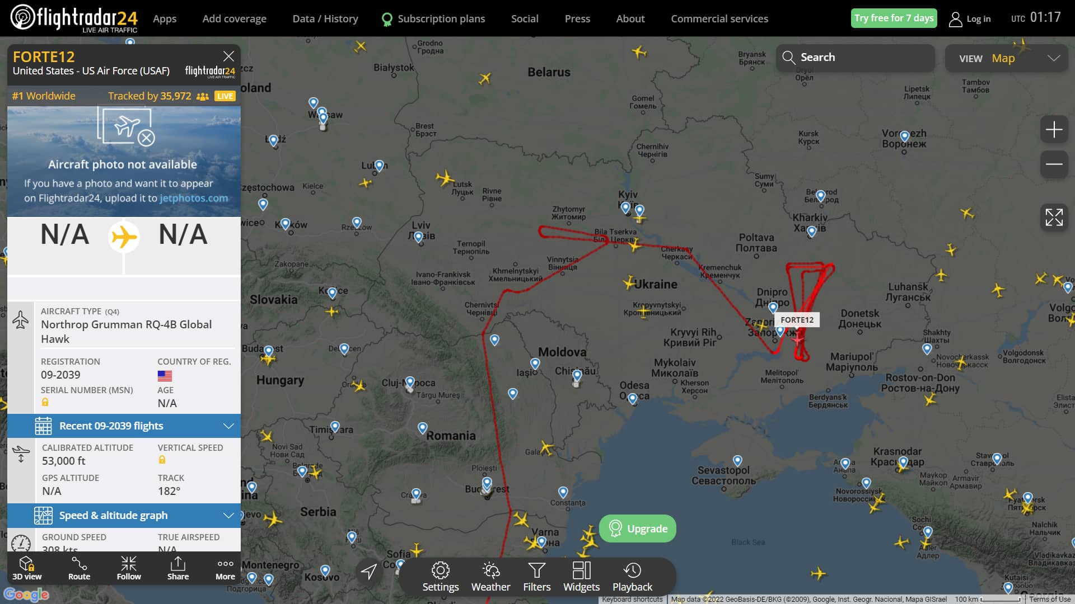This screenshot has height=604, width=1075.
Task: Click 'Tracked by 35,972' text
Action: pos(149,96)
